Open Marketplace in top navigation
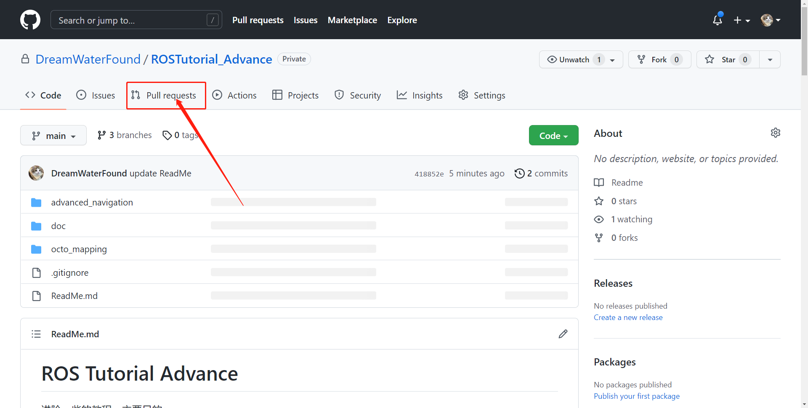Screen dimensions: 808x408 pyautogui.click(x=352, y=20)
